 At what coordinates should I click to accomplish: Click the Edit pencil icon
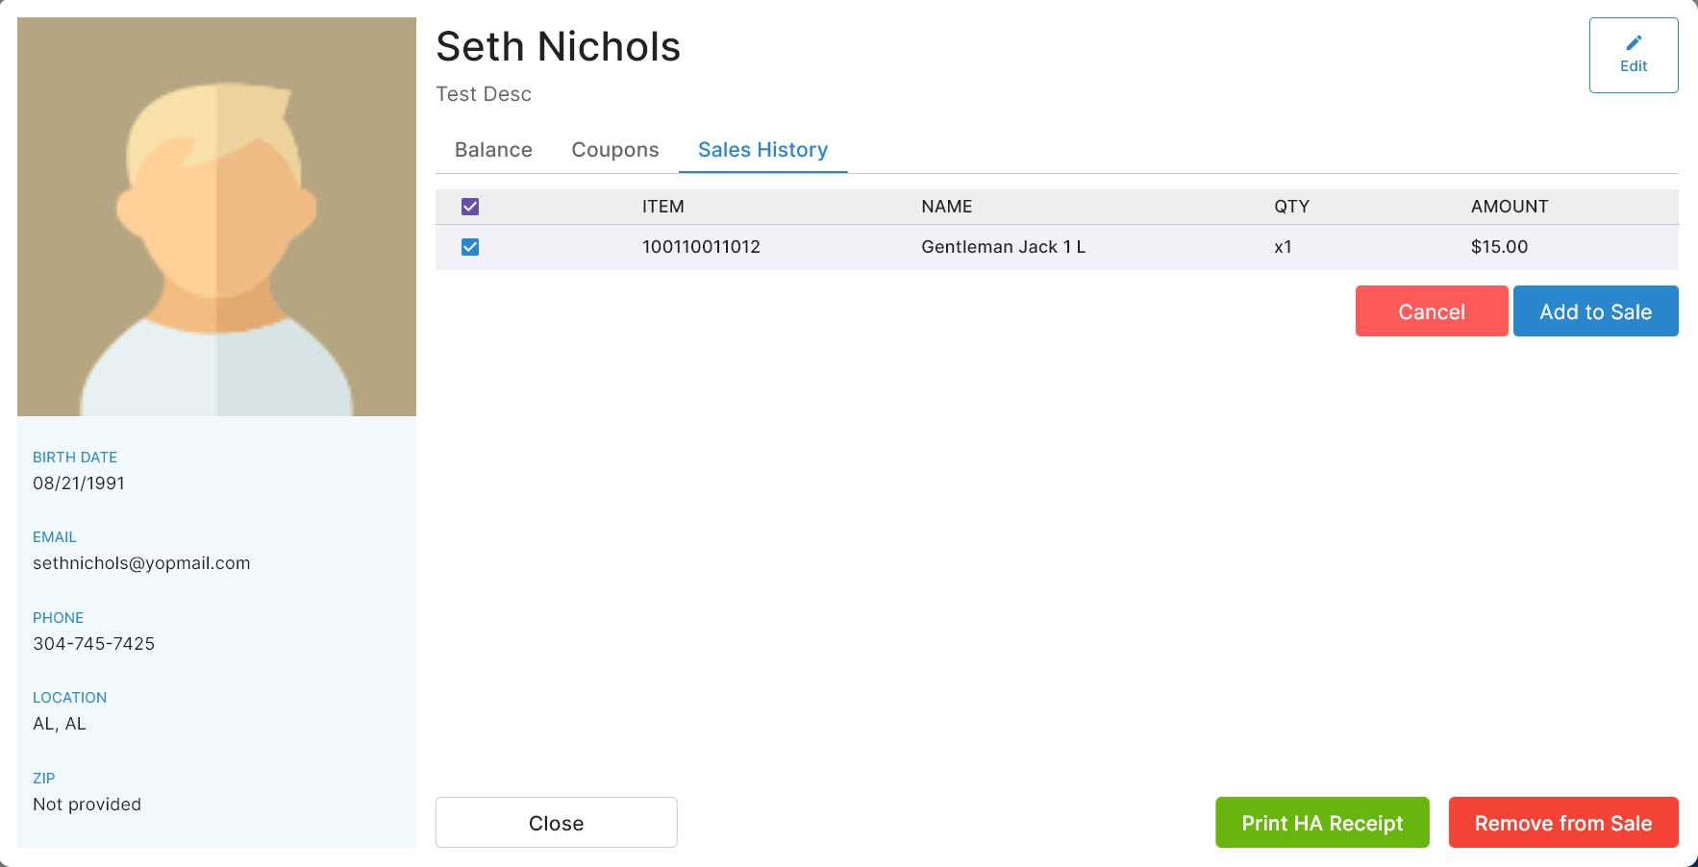tap(1634, 42)
